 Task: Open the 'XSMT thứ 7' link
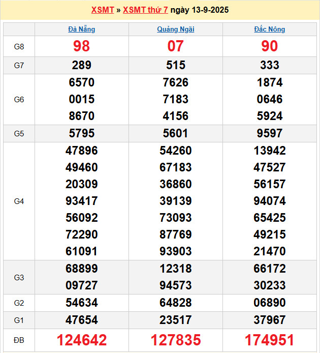pos(145,10)
